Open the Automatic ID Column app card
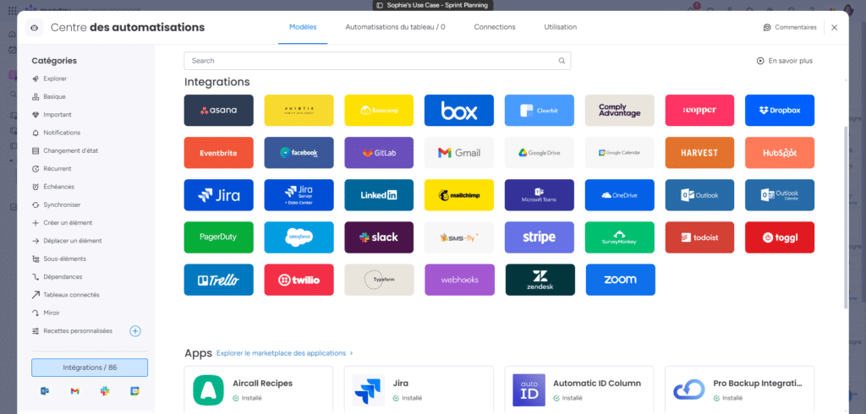Image resolution: width=866 pixels, height=414 pixels. [579, 389]
